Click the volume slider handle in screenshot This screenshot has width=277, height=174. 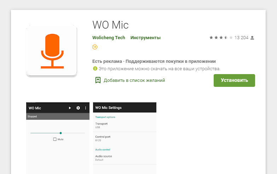(x=60, y=133)
